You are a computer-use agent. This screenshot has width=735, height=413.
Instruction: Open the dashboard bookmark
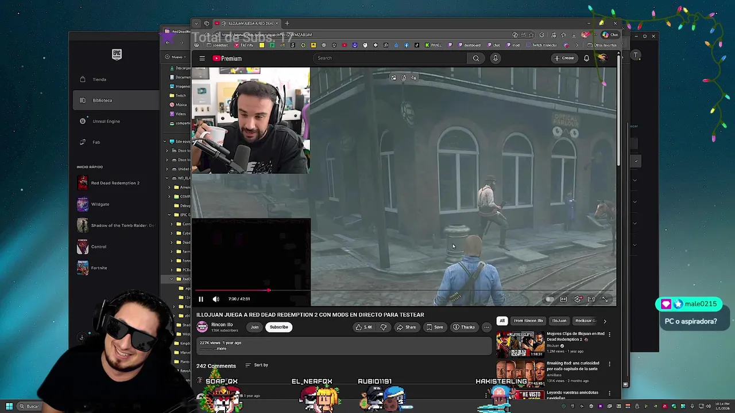coord(469,45)
